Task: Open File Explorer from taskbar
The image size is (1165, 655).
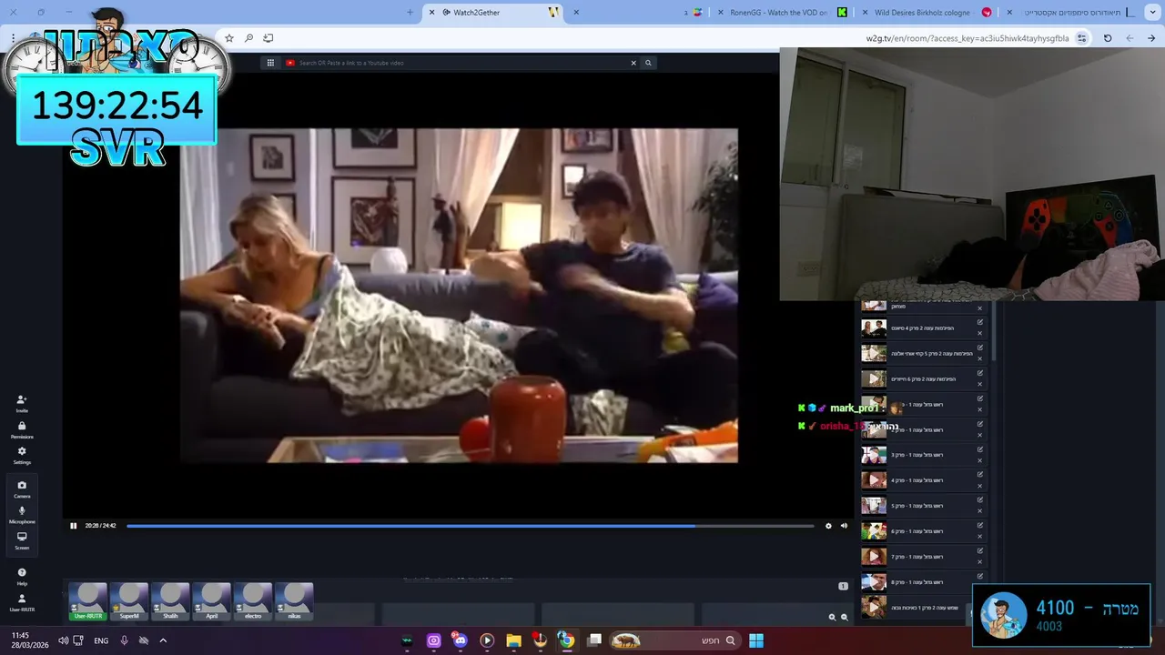Action: click(513, 640)
